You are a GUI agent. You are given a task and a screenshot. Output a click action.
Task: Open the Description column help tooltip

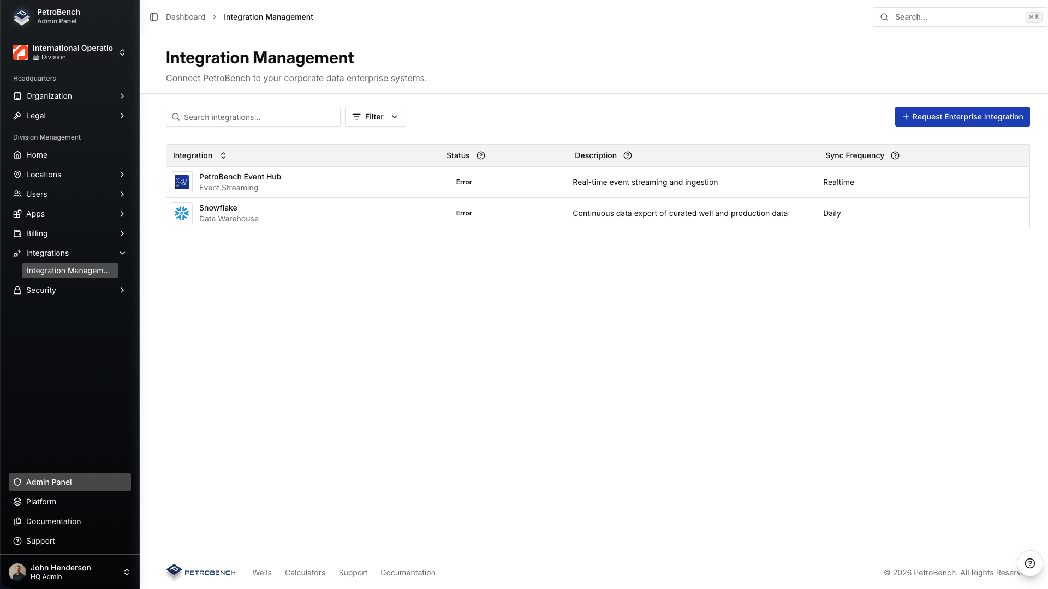(x=627, y=155)
